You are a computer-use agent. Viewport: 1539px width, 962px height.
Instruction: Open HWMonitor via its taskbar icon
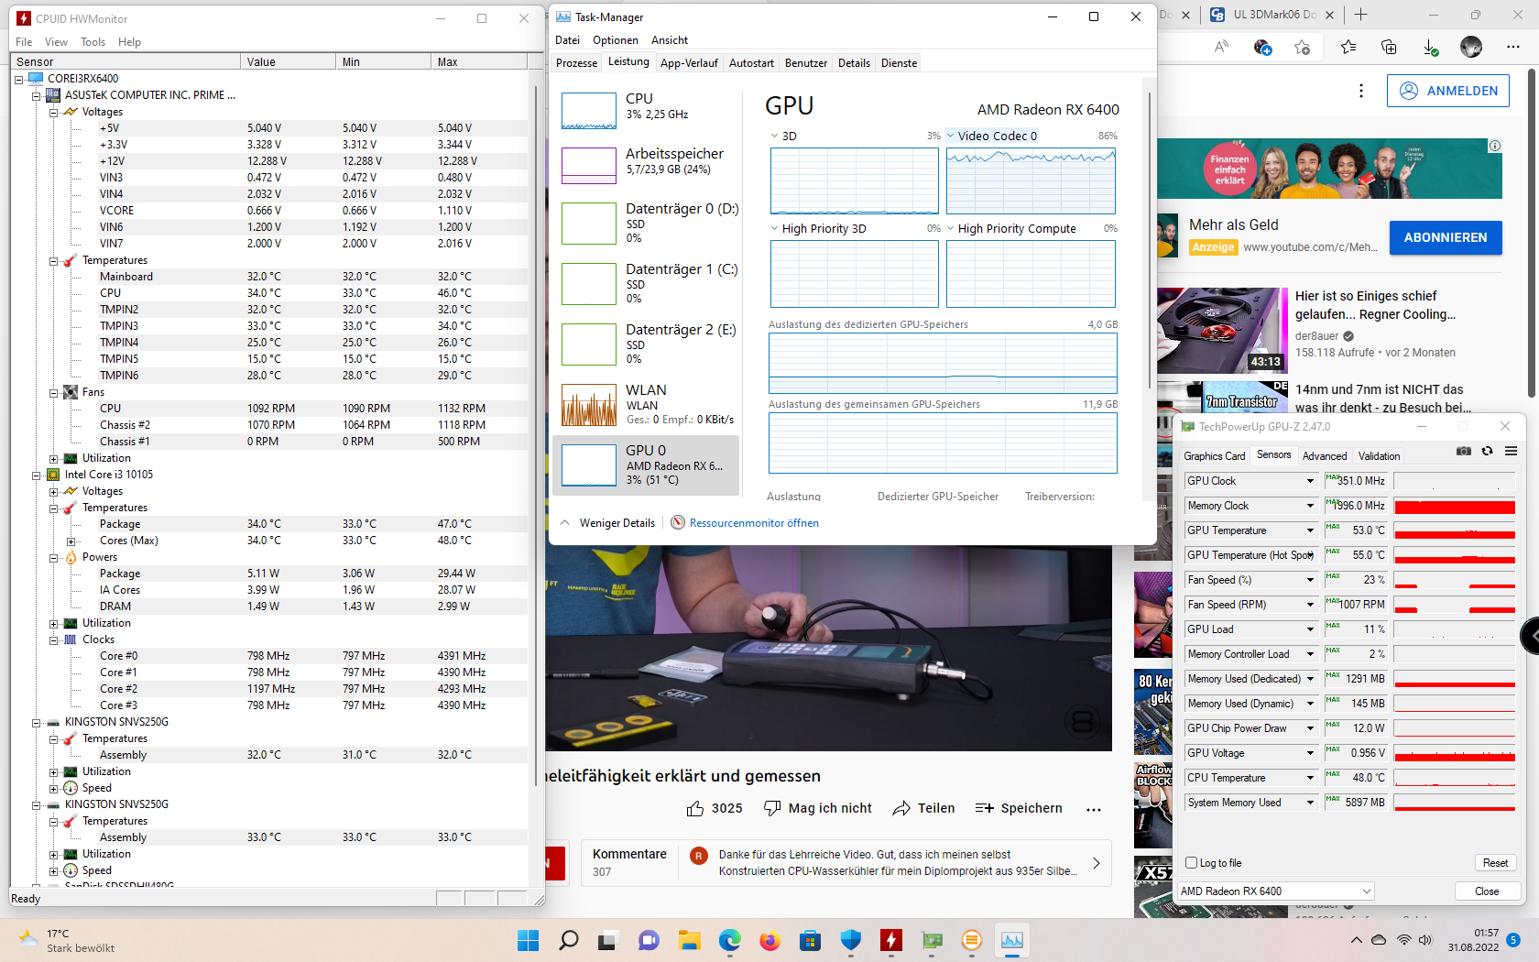coord(890,940)
